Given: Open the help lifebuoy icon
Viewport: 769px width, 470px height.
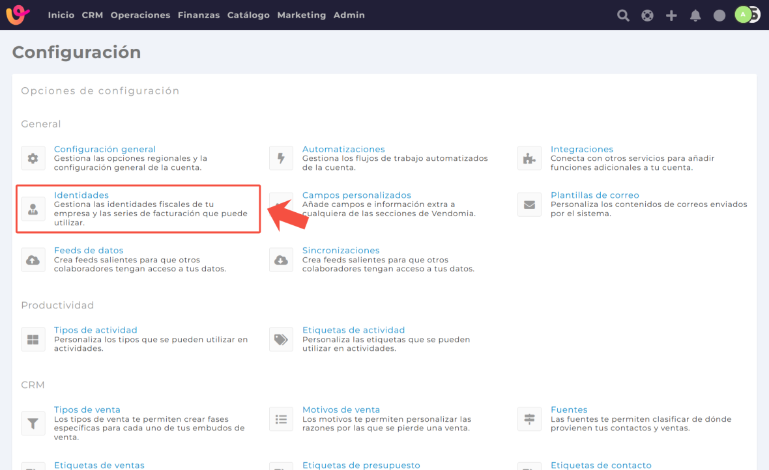Looking at the screenshot, I should tap(647, 15).
